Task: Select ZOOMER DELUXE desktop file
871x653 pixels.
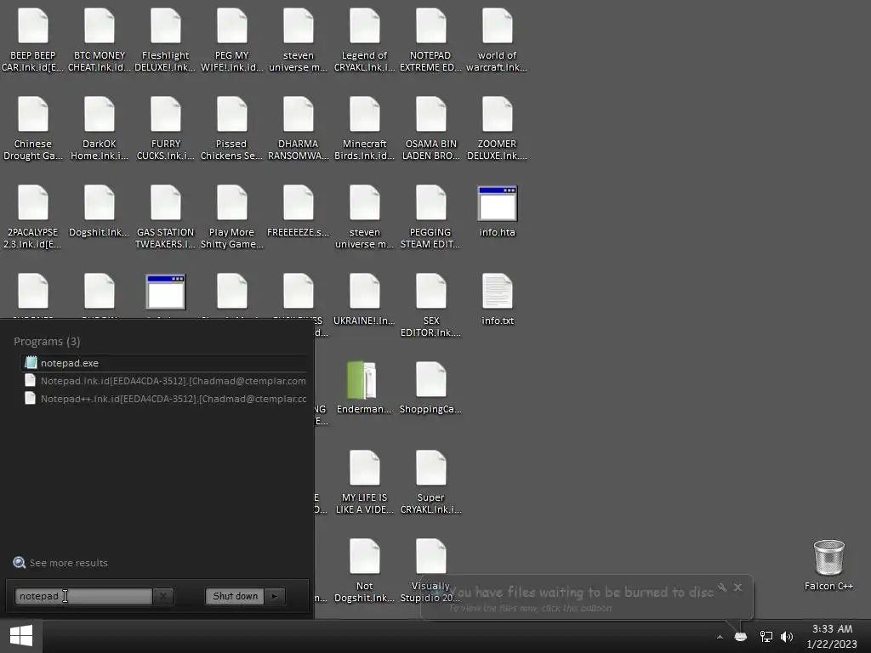Action: (x=497, y=129)
